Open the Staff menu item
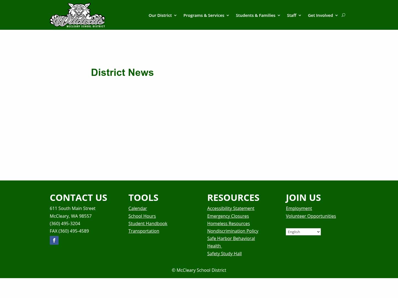The height and width of the screenshot is (298, 398). click(292, 15)
